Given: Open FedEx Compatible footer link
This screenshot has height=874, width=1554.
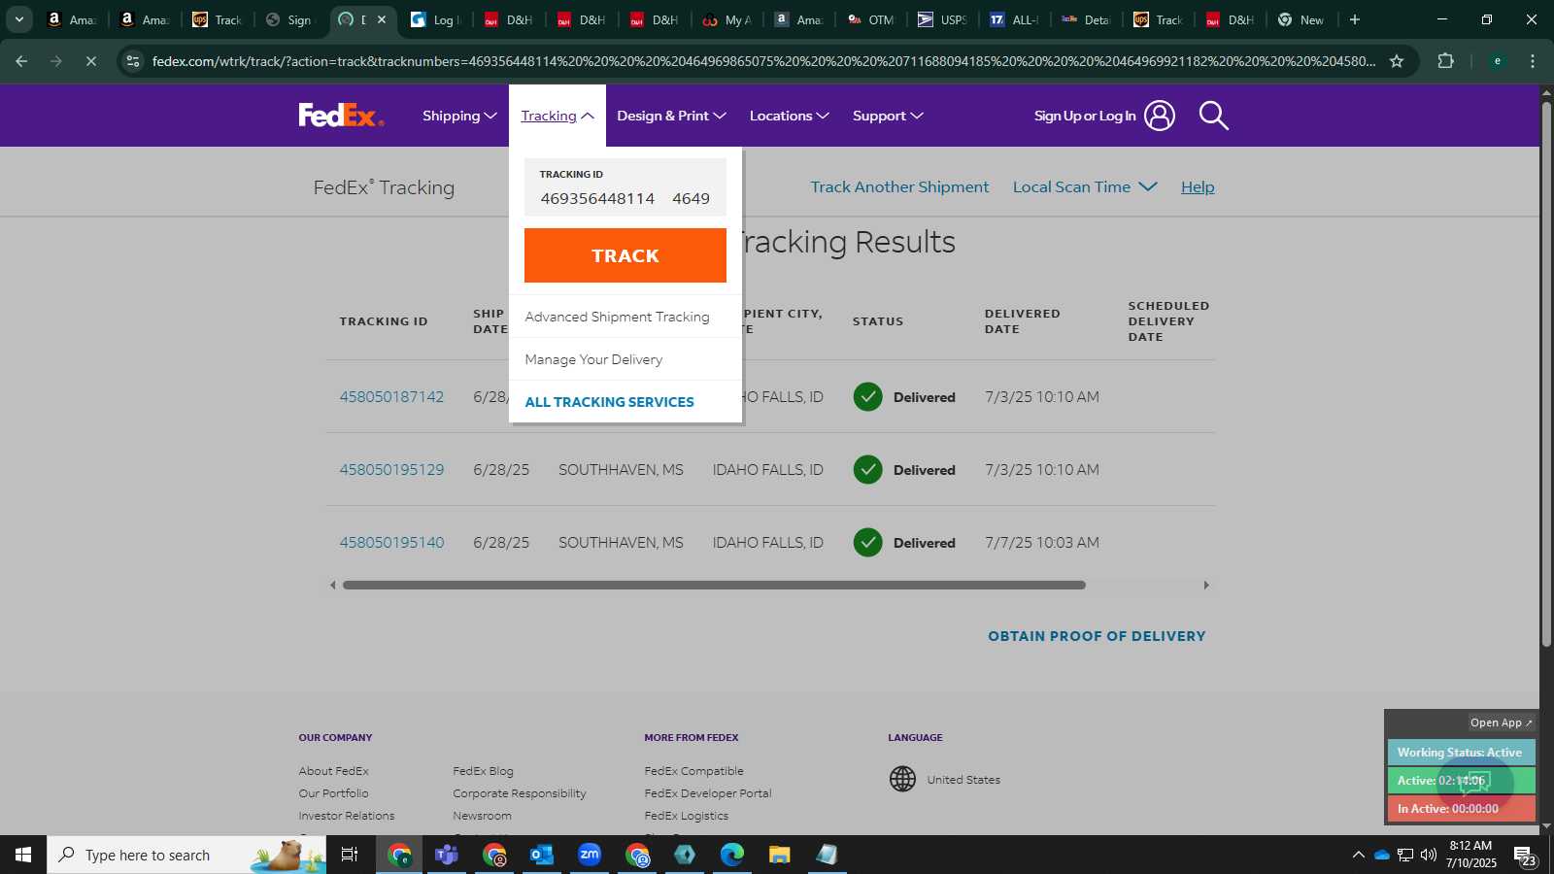Looking at the screenshot, I should (x=693, y=771).
